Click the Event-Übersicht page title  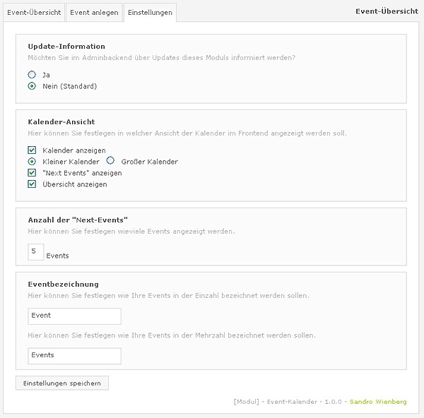point(387,12)
